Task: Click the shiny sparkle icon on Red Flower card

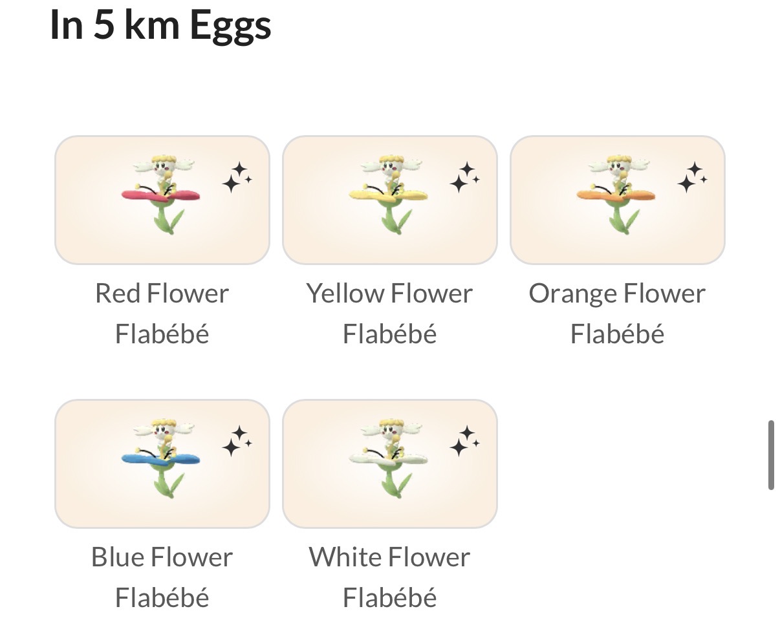Action: point(237,178)
